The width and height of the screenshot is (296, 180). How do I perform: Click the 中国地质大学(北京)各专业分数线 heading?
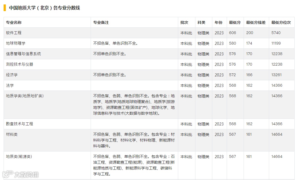(45, 8)
